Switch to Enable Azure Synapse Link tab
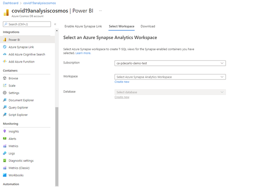 coord(83,26)
